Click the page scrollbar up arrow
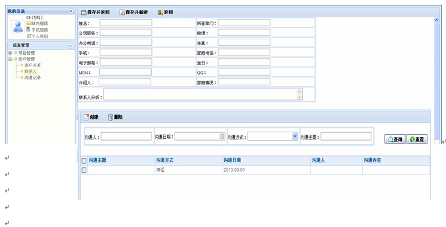Screen dimensions: 446x227 [436, 20]
